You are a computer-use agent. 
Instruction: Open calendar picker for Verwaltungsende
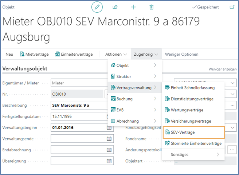pyautogui.click(x=109, y=139)
